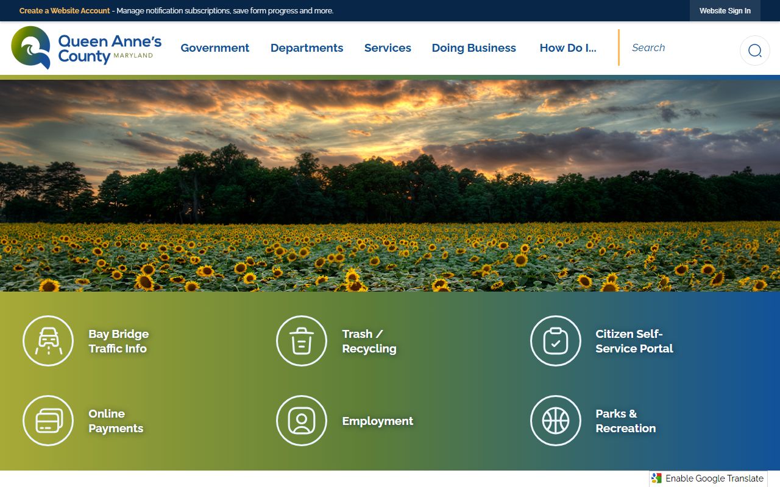Open the How Do I... menu
This screenshot has width=780, height=487.
click(568, 48)
